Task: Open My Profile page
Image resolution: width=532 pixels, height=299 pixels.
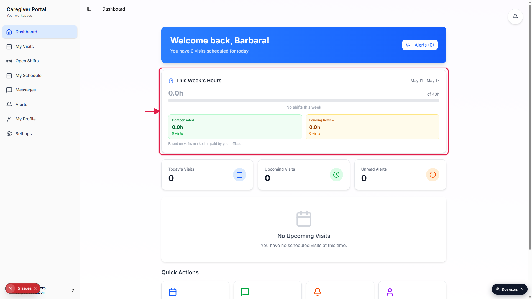Action: pos(40,119)
